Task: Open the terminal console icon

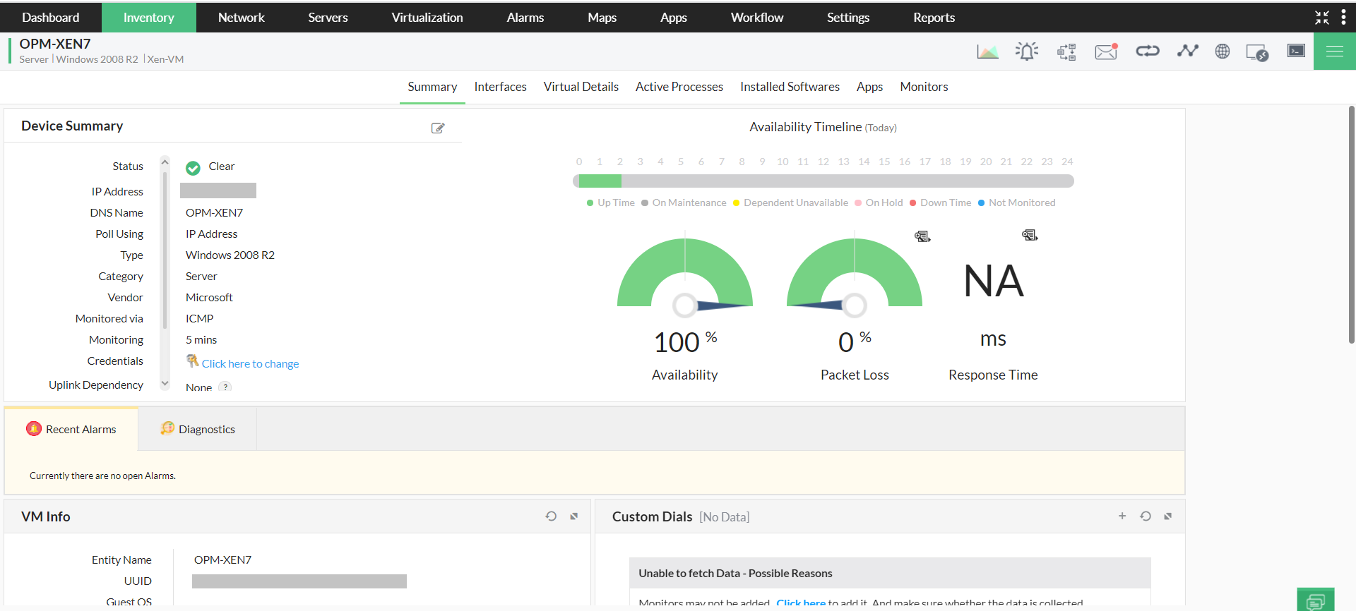Action: tap(1296, 51)
